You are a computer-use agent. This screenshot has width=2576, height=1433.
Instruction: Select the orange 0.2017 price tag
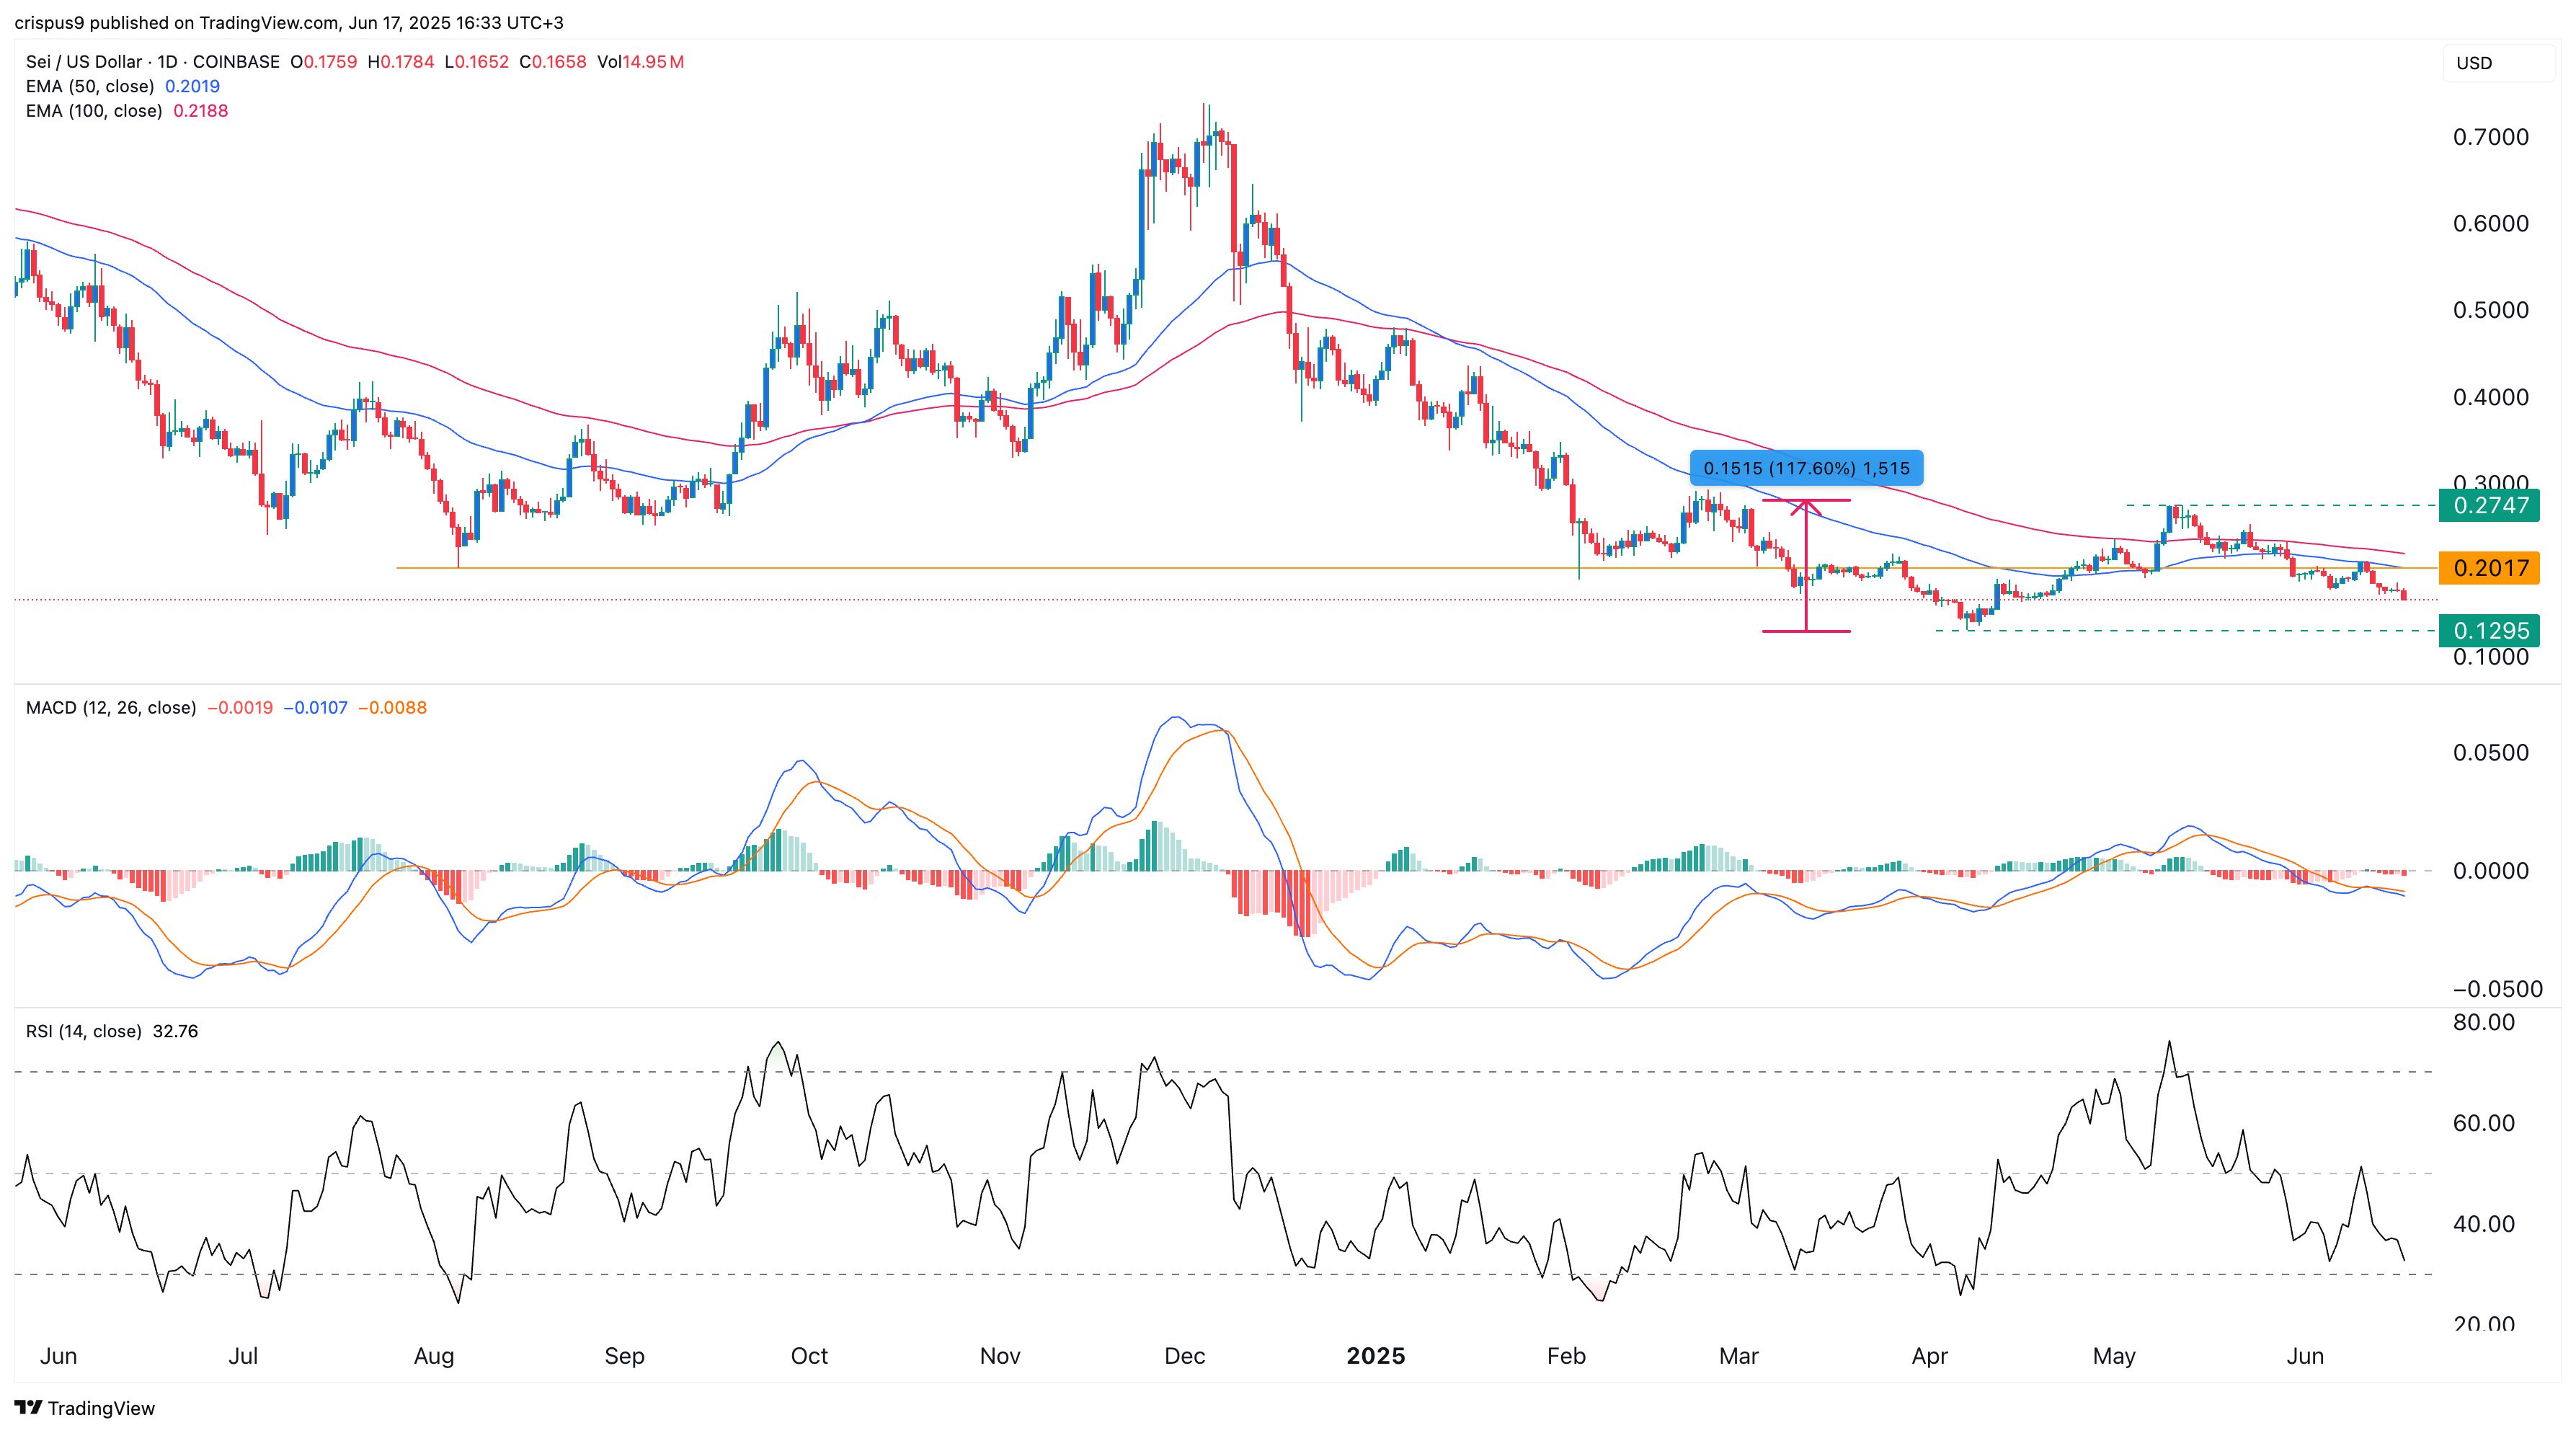2489,568
